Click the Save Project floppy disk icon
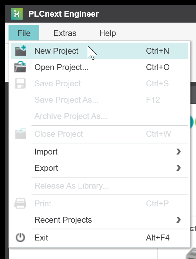Viewport: 196px width, 259px height. (20, 83)
